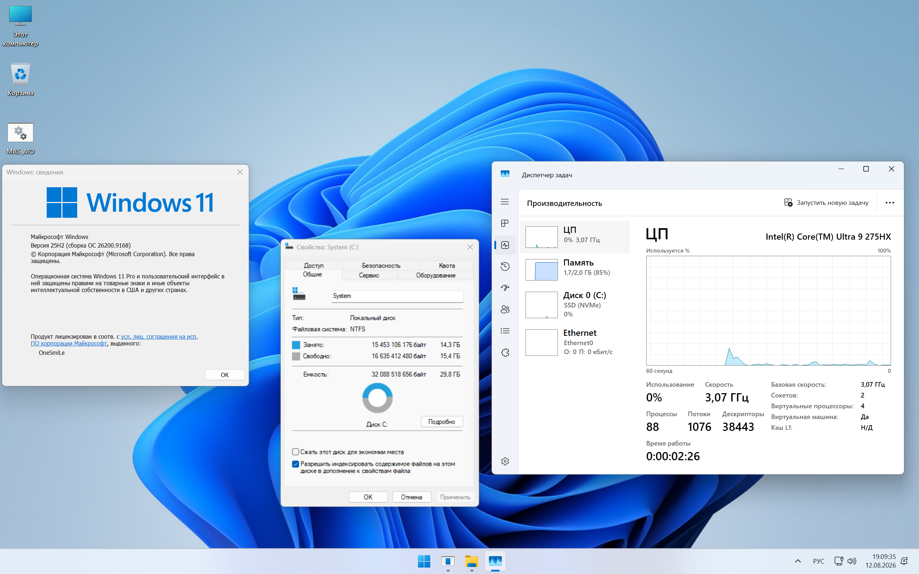This screenshot has height=574, width=919.
Task: Click the white-window app icon next to Start
Action: click(448, 561)
